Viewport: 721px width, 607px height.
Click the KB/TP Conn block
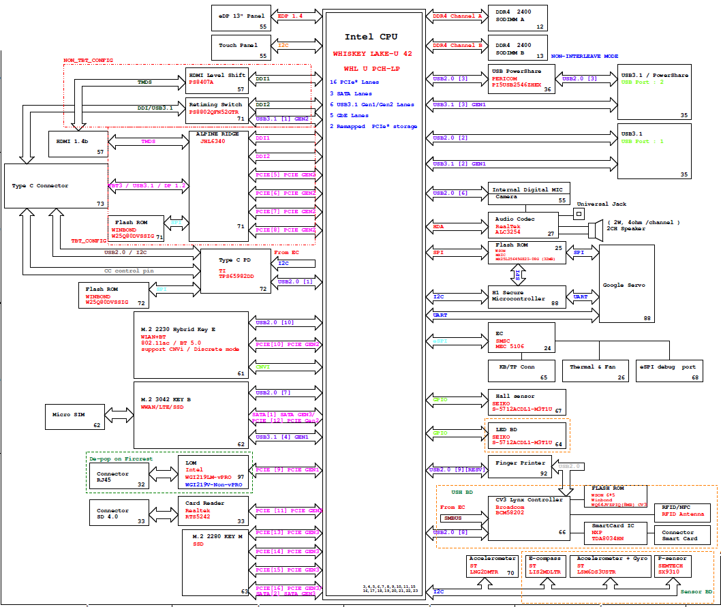(521, 371)
